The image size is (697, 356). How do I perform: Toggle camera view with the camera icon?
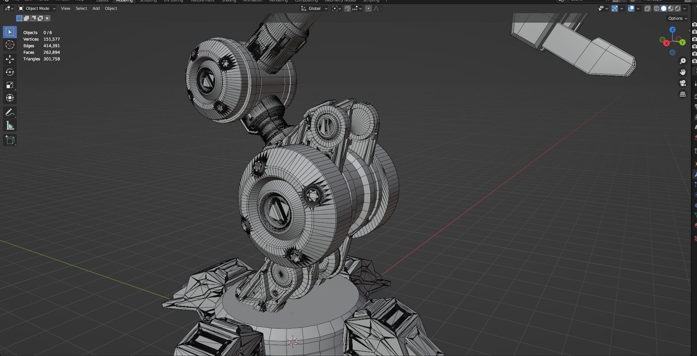(x=683, y=83)
